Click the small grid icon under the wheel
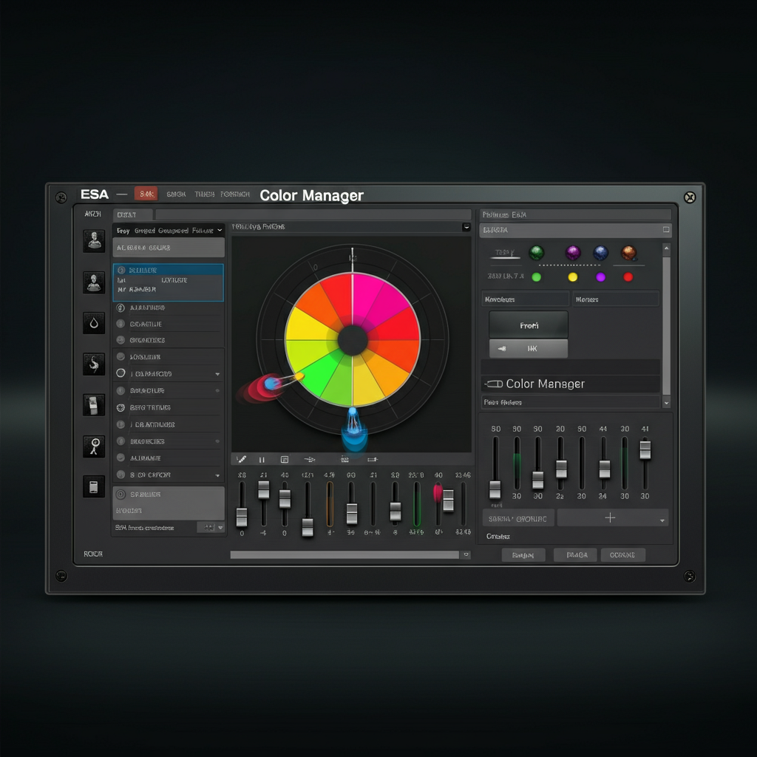 (344, 459)
